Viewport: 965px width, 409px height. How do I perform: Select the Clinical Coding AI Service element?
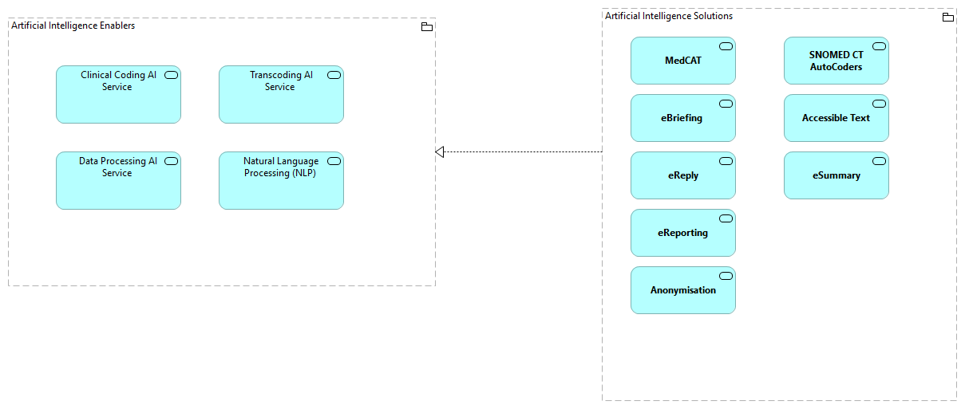pos(118,95)
